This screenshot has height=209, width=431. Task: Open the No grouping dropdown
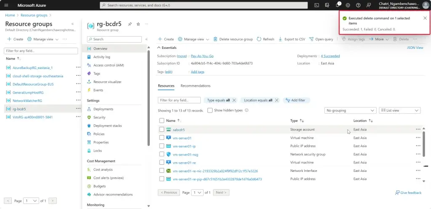(350, 110)
